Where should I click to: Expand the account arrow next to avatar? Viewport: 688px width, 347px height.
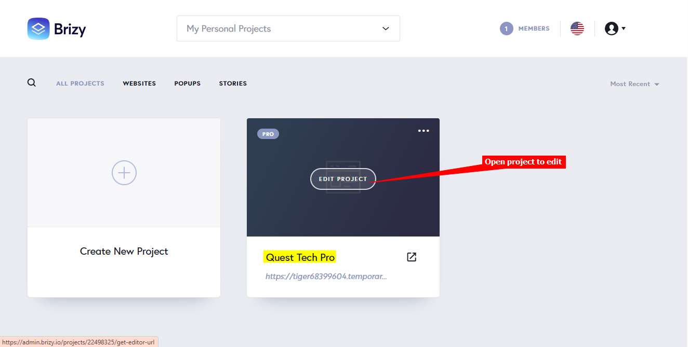(624, 29)
